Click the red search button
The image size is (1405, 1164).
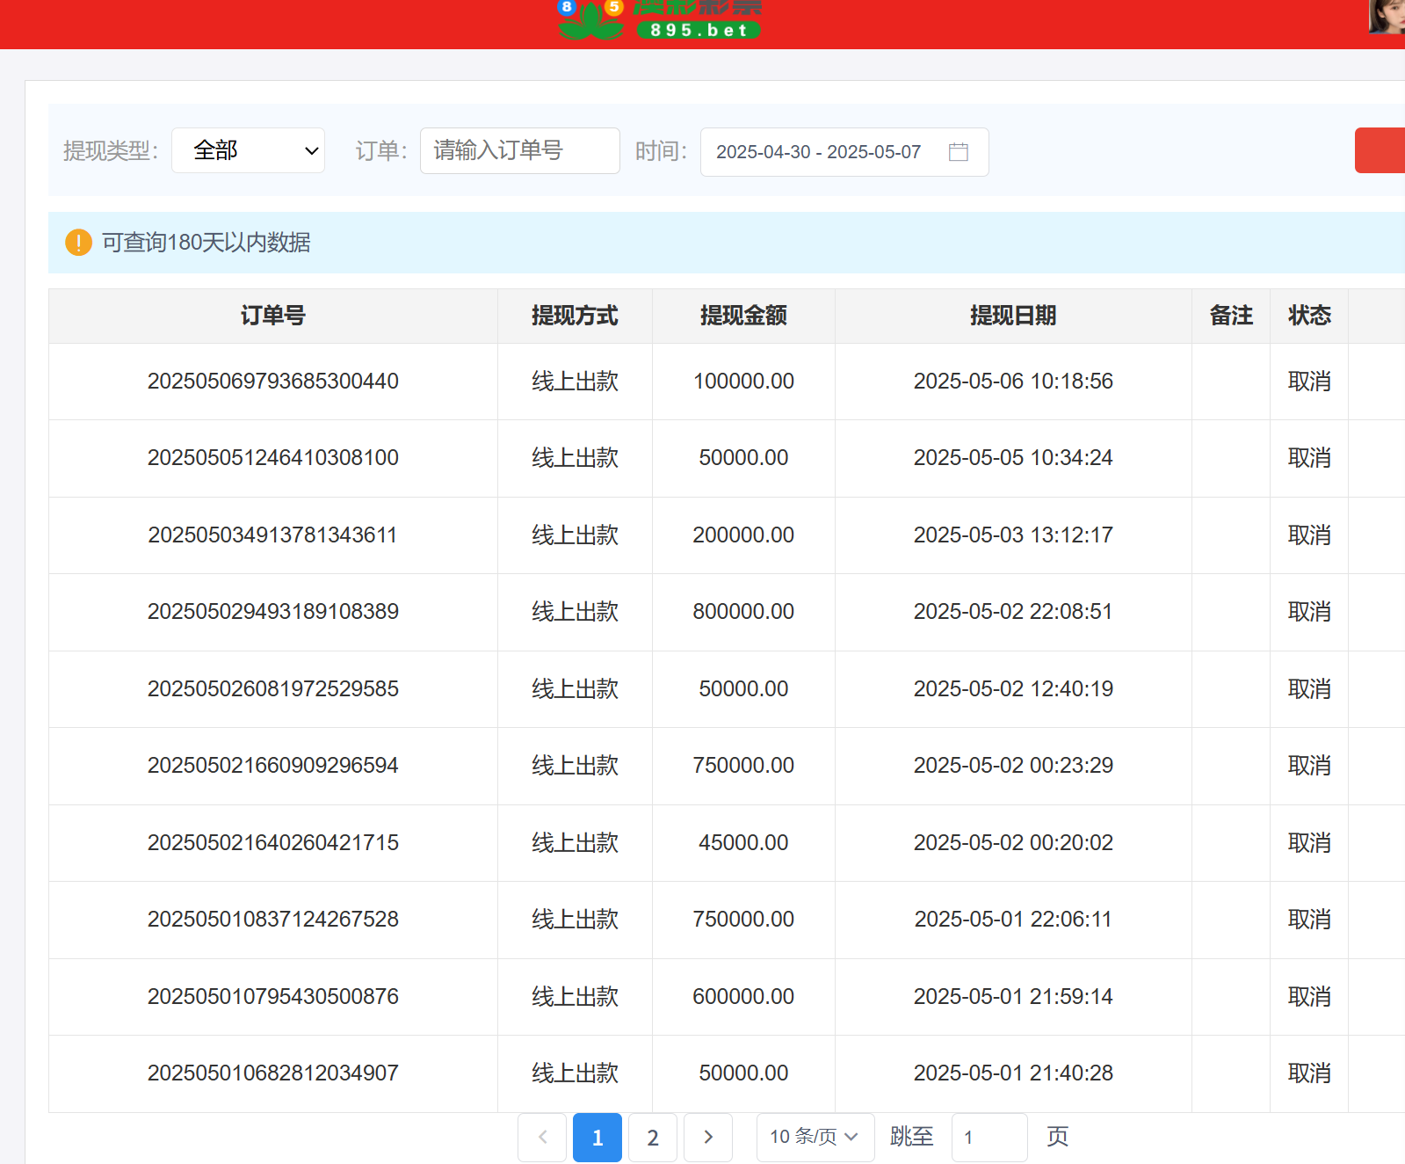pyautogui.click(x=1380, y=150)
